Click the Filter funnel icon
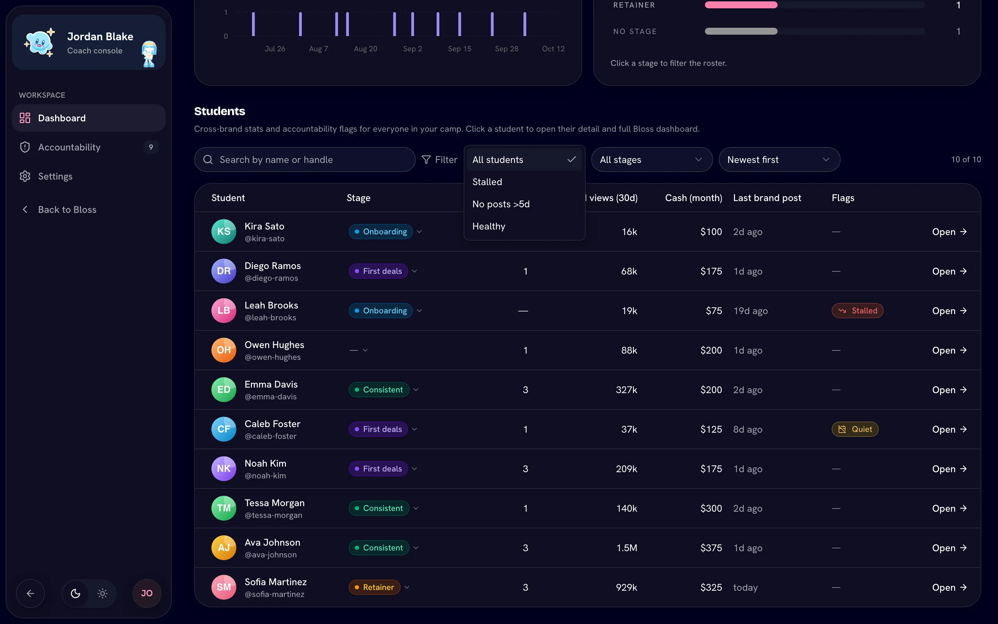 click(x=426, y=160)
